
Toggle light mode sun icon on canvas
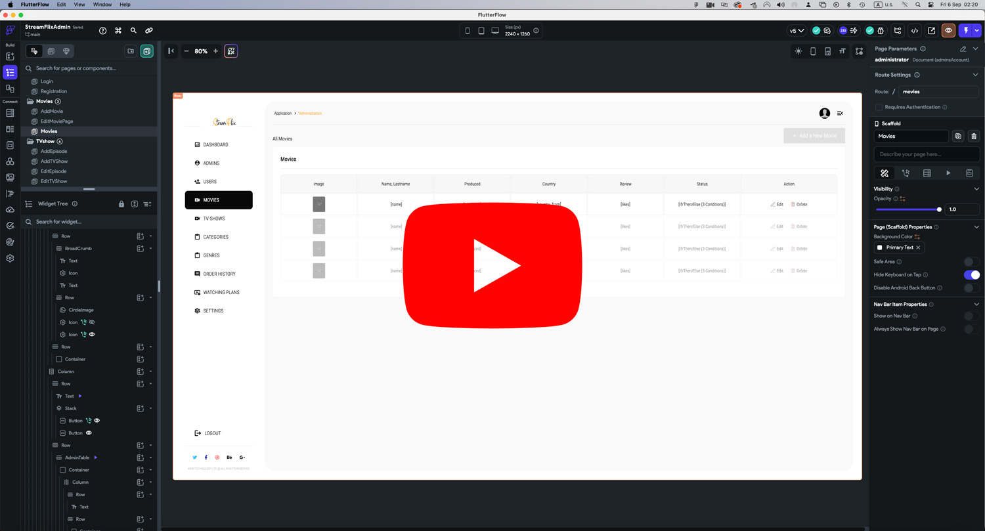click(798, 51)
